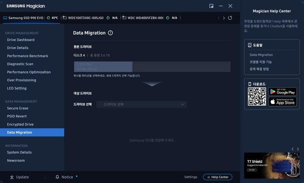Screen dimensions: 304x183
Task: Open LED Setting
Action: point(17,88)
